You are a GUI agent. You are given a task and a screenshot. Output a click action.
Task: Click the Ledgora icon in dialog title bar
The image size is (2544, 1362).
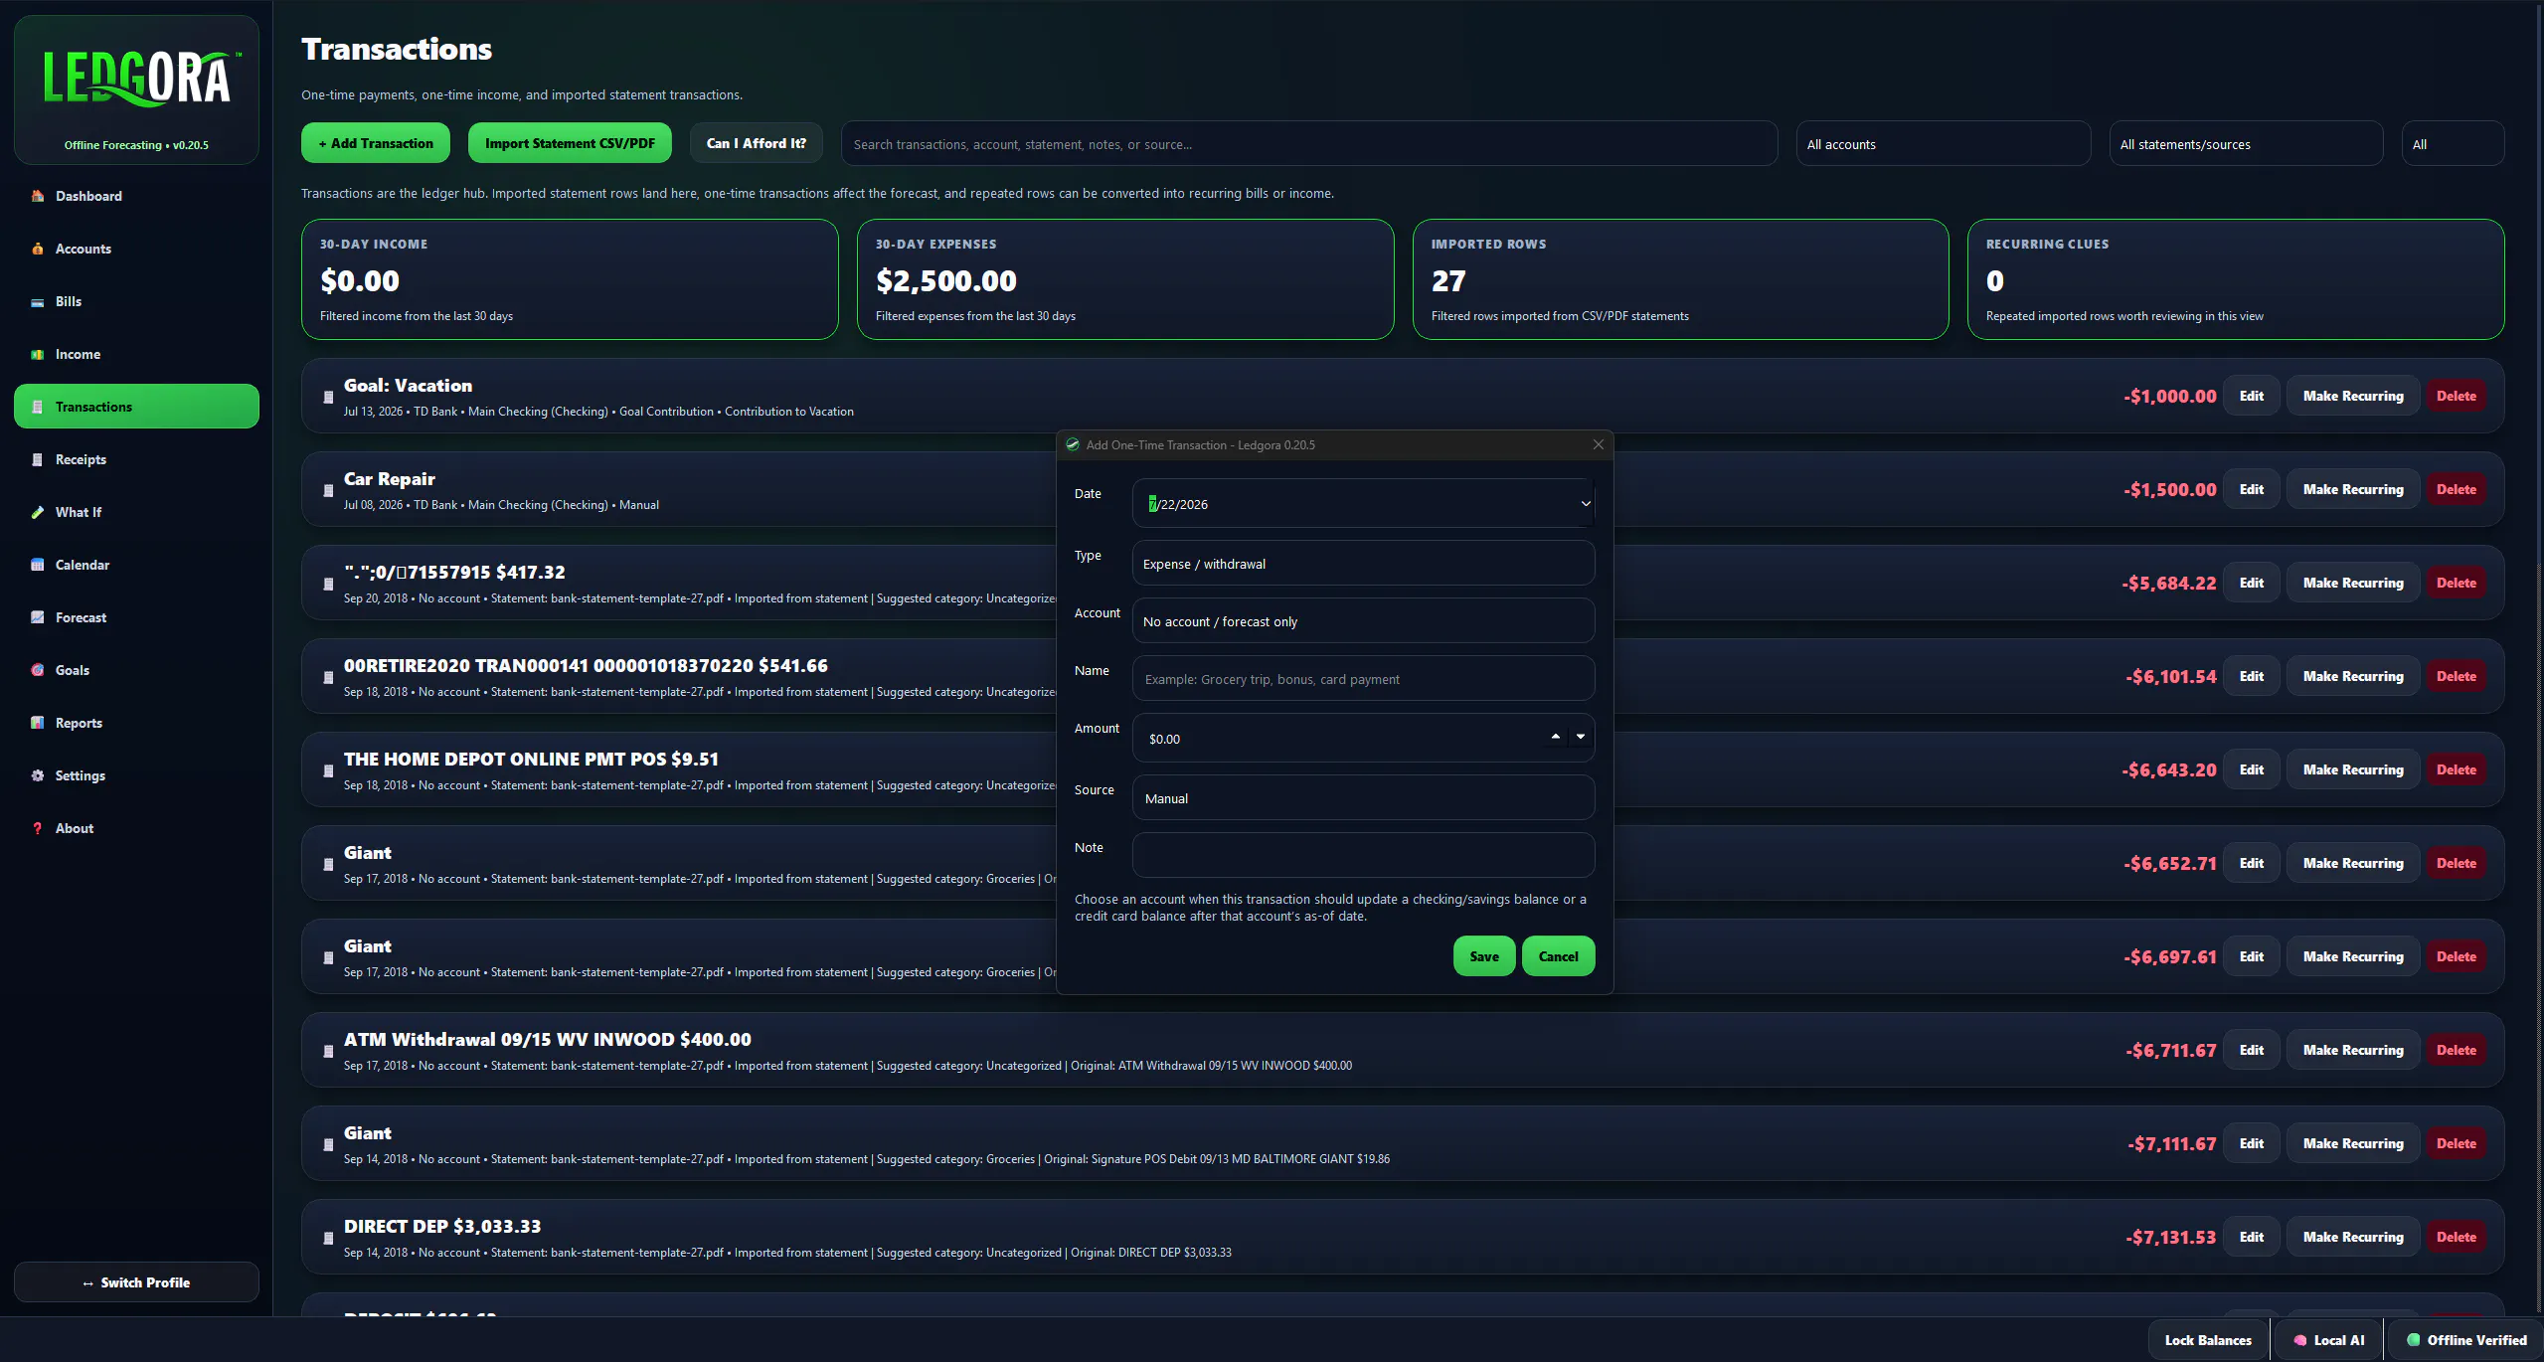[x=1073, y=445]
